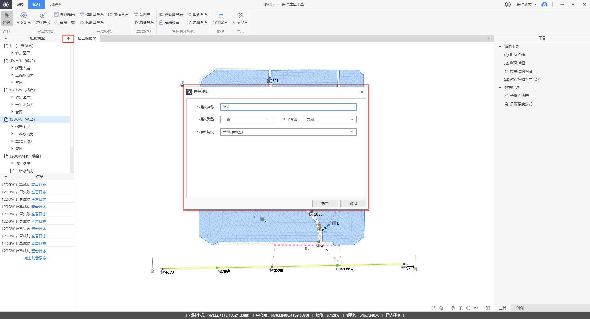
Task: Click 取消 in 新建模拟 dialog
Action: [353, 204]
